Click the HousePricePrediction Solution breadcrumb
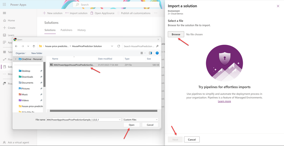Screen dimensions: 284x146 [x=87, y=46]
